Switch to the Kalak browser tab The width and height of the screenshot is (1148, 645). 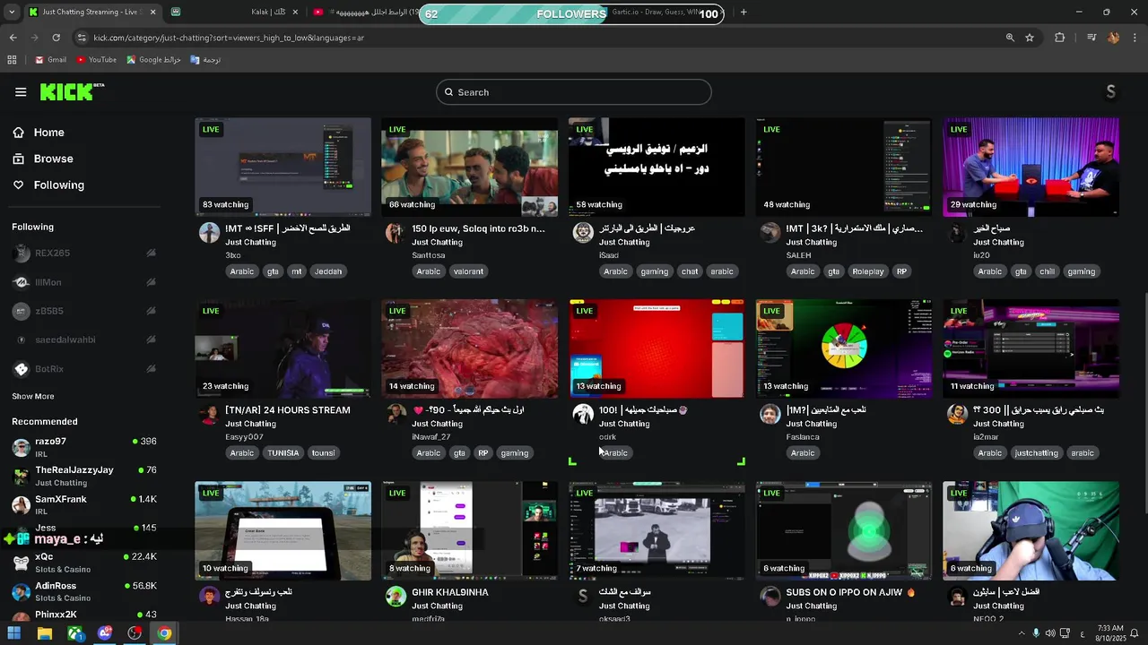point(235,13)
